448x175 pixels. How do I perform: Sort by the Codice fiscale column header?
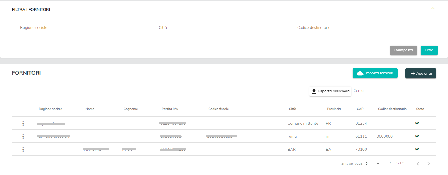coord(218,109)
